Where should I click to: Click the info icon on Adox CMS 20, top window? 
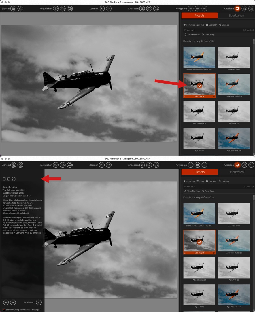[185, 96]
